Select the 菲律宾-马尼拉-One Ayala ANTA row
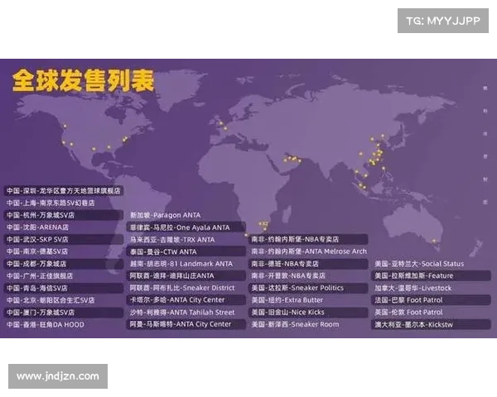Screen dimensions: 497x397 point(186,227)
